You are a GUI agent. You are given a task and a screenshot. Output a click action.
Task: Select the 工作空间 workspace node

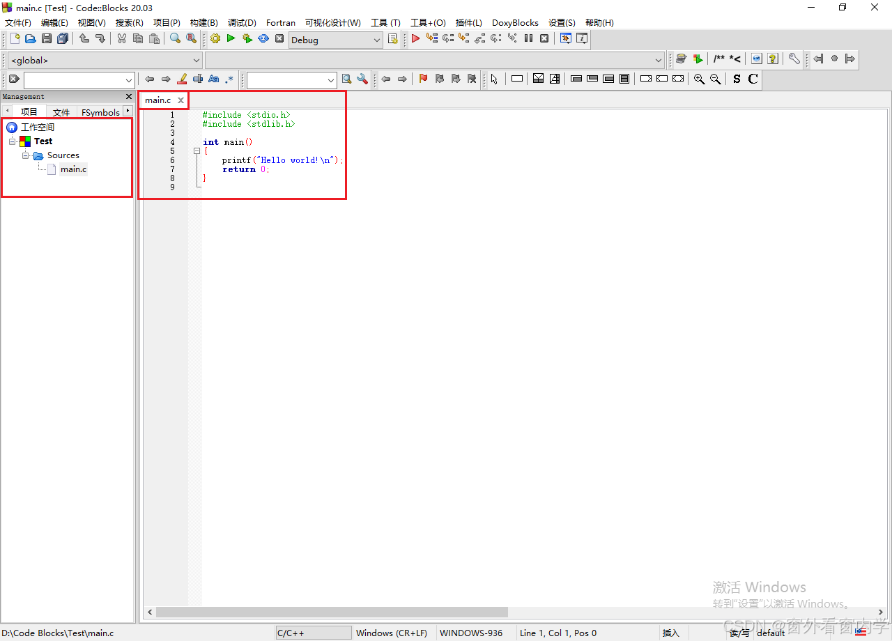[37, 128]
